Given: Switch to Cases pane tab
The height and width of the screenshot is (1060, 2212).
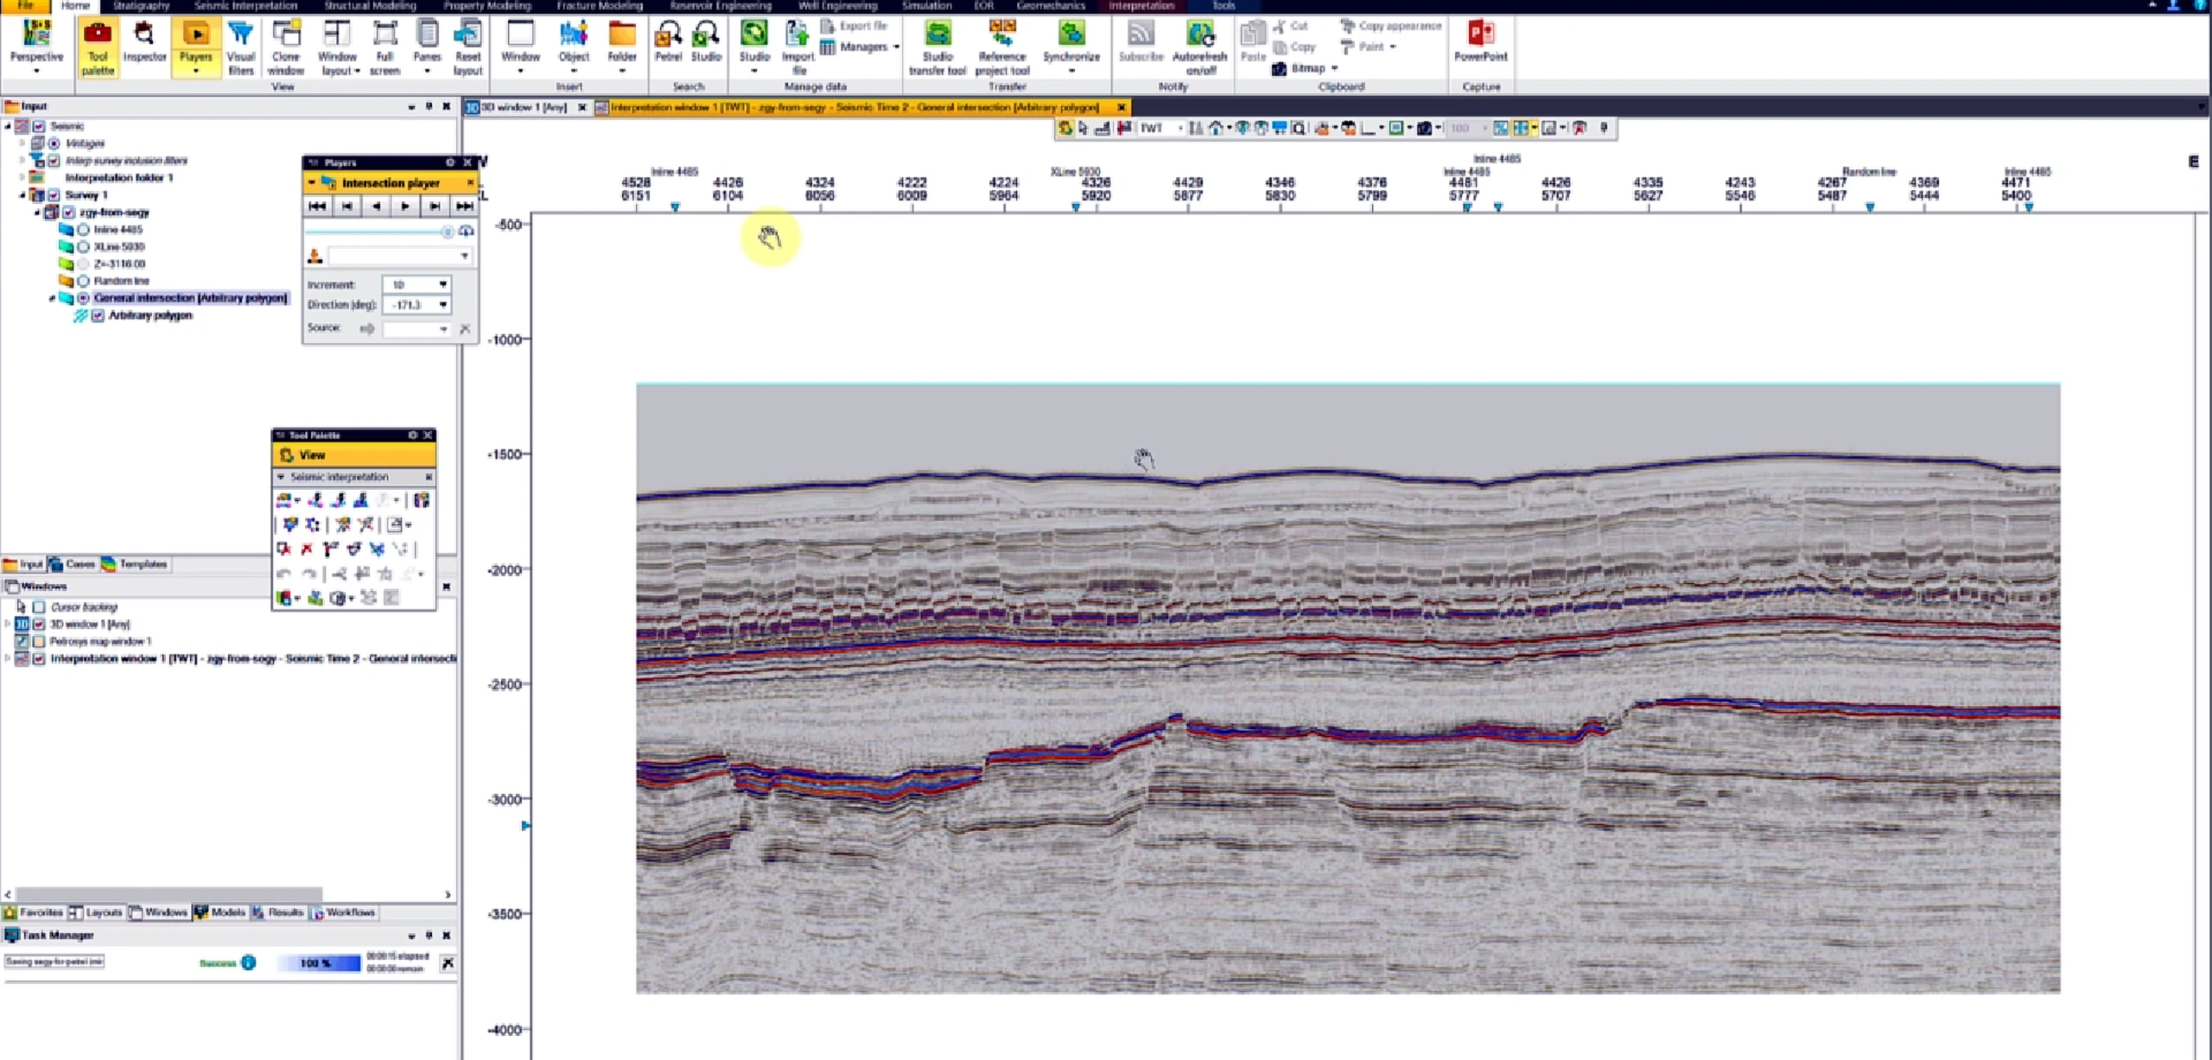Looking at the screenshot, I should tap(73, 564).
